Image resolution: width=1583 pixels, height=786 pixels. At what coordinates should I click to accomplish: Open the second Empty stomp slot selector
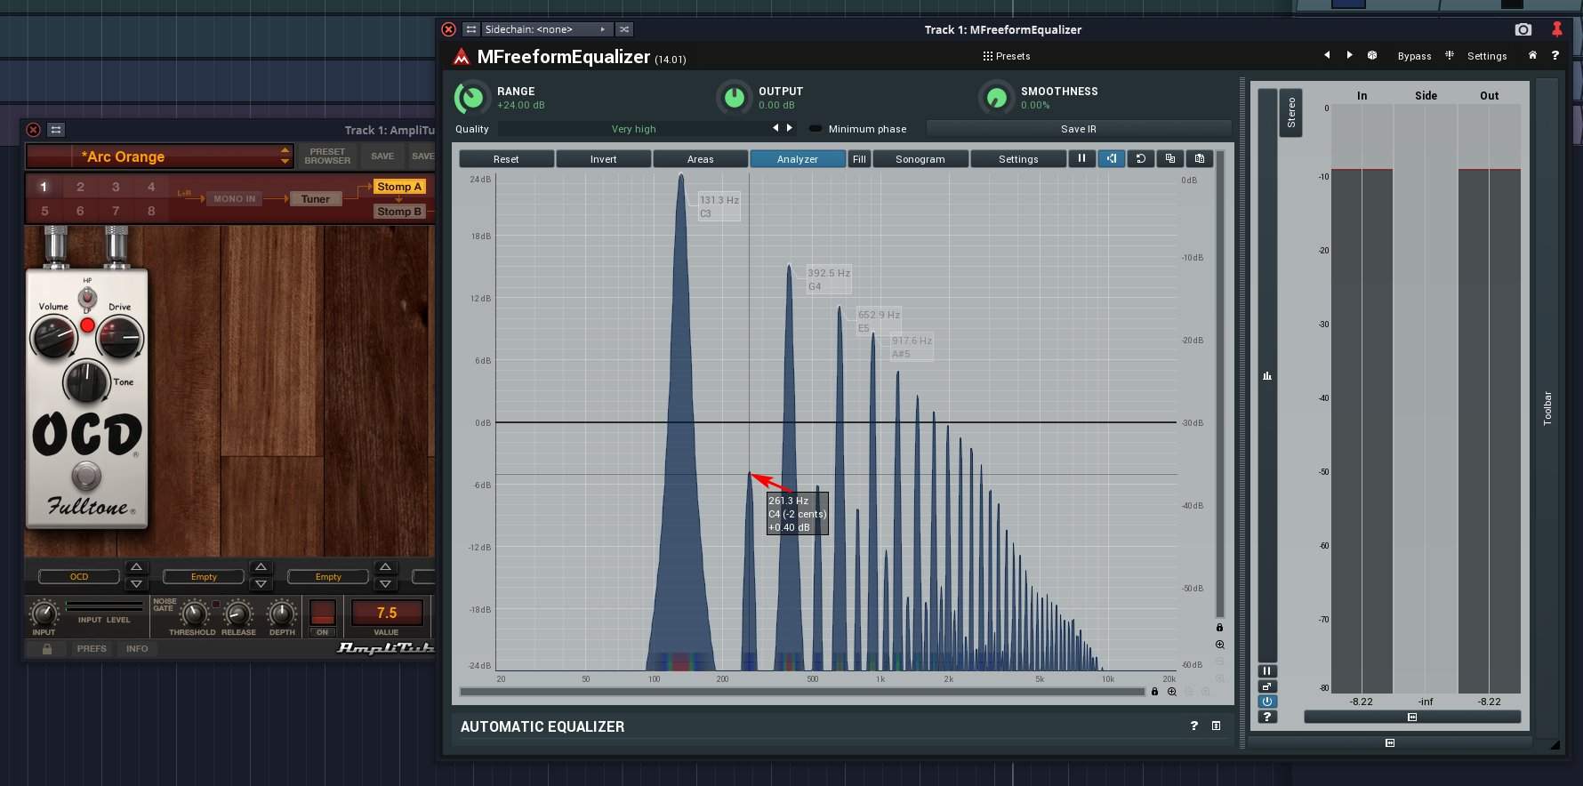tap(328, 577)
